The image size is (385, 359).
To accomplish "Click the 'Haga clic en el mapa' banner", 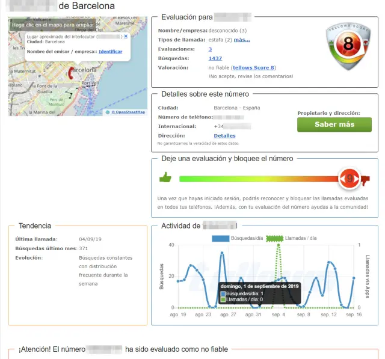I will (52, 25).
